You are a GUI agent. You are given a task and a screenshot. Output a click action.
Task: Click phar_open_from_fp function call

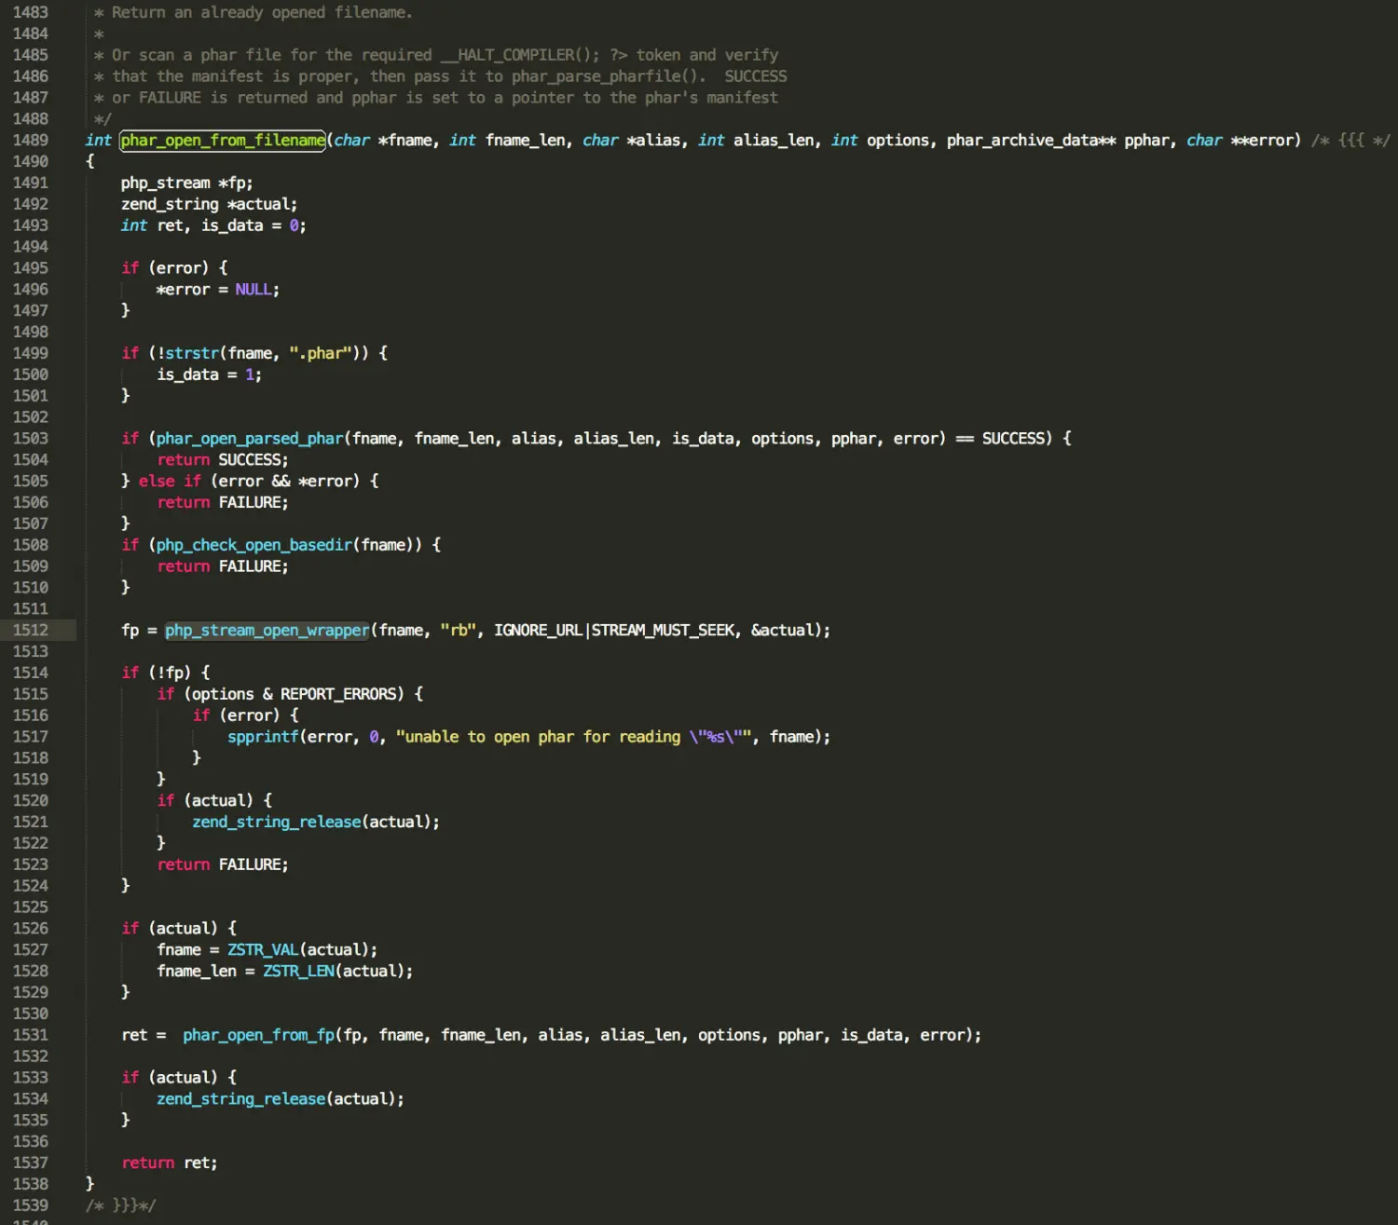coord(259,1035)
